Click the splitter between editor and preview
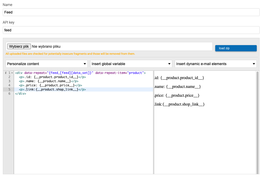This screenshot has height=181, width=264. pos(154,122)
